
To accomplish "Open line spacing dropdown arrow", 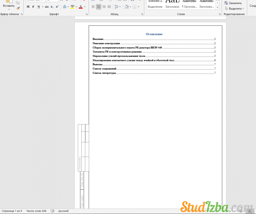I will [x=120, y=7].
